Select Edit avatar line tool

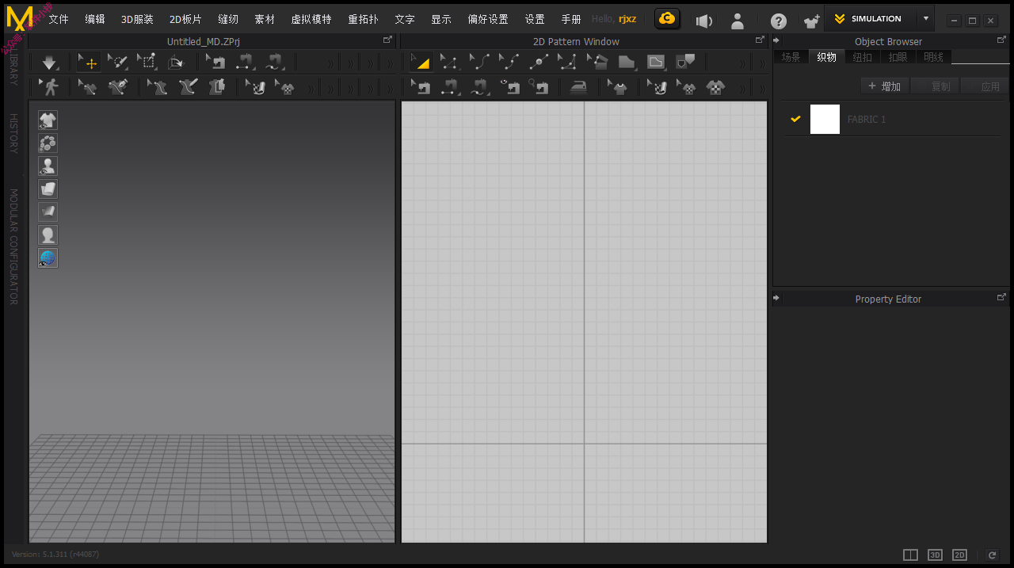coord(158,87)
